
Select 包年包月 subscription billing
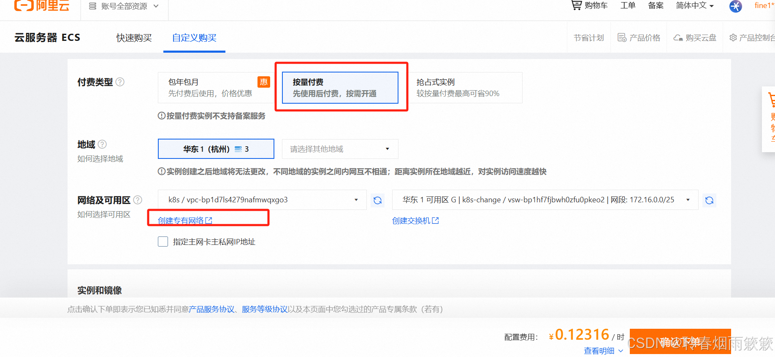point(216,88)
